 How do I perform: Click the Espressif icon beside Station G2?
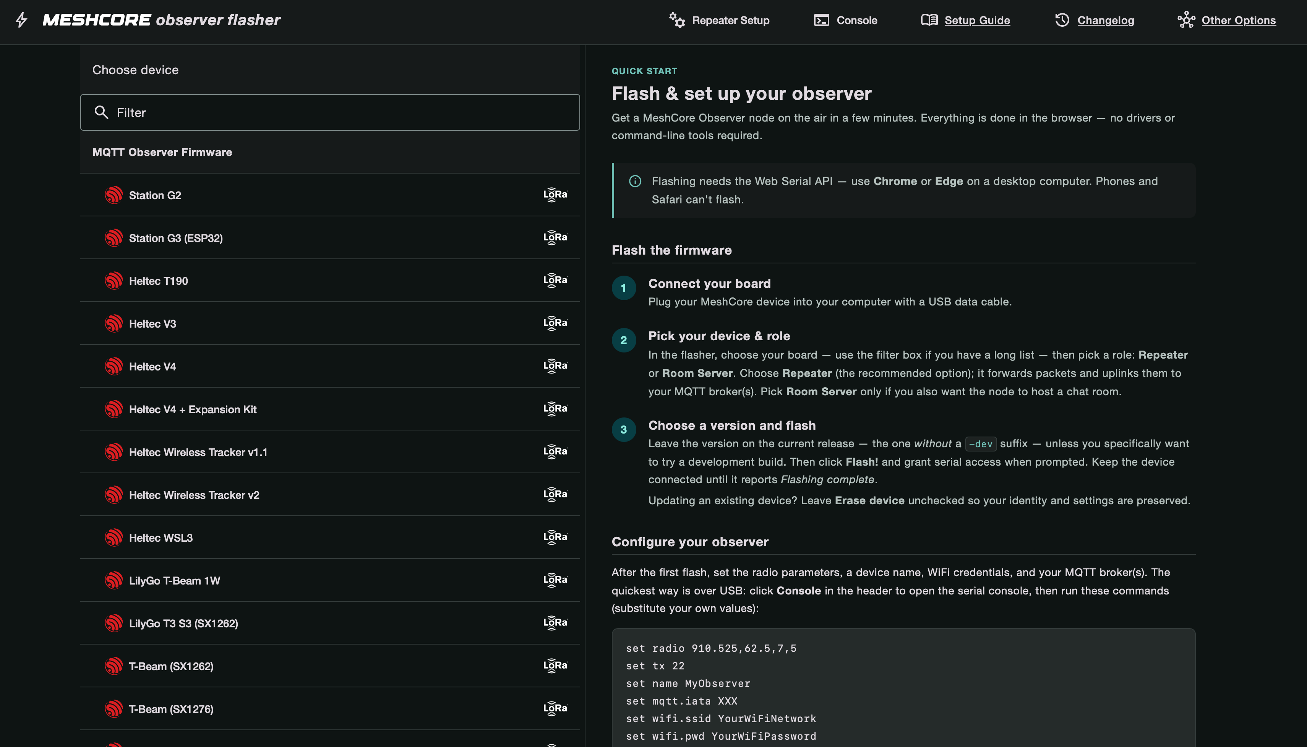[x=114, y=195]
